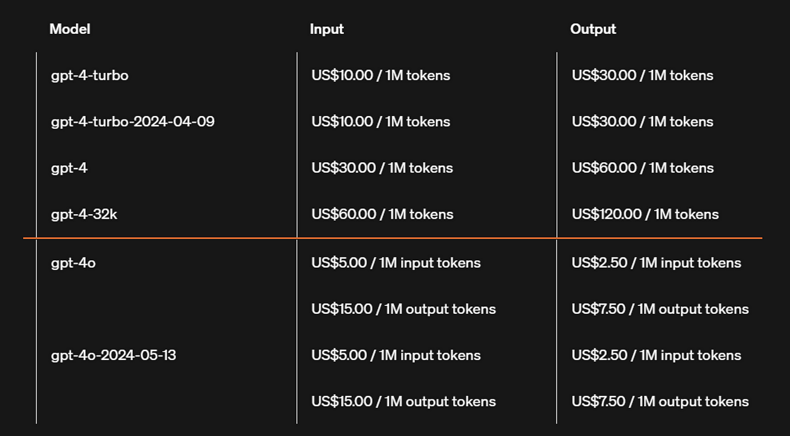Click the US$60.00 output price cell
This screenshot has width=790, height=436.
pos(642,168)
